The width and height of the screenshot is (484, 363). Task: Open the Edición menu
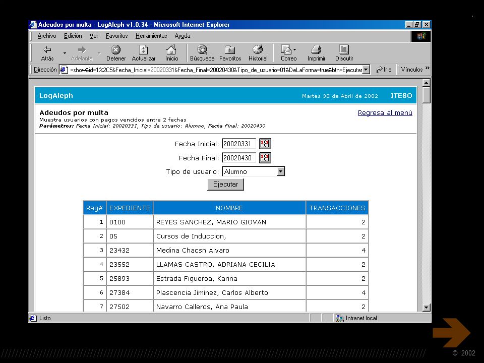pyautogui.click(x=73, y=36)
